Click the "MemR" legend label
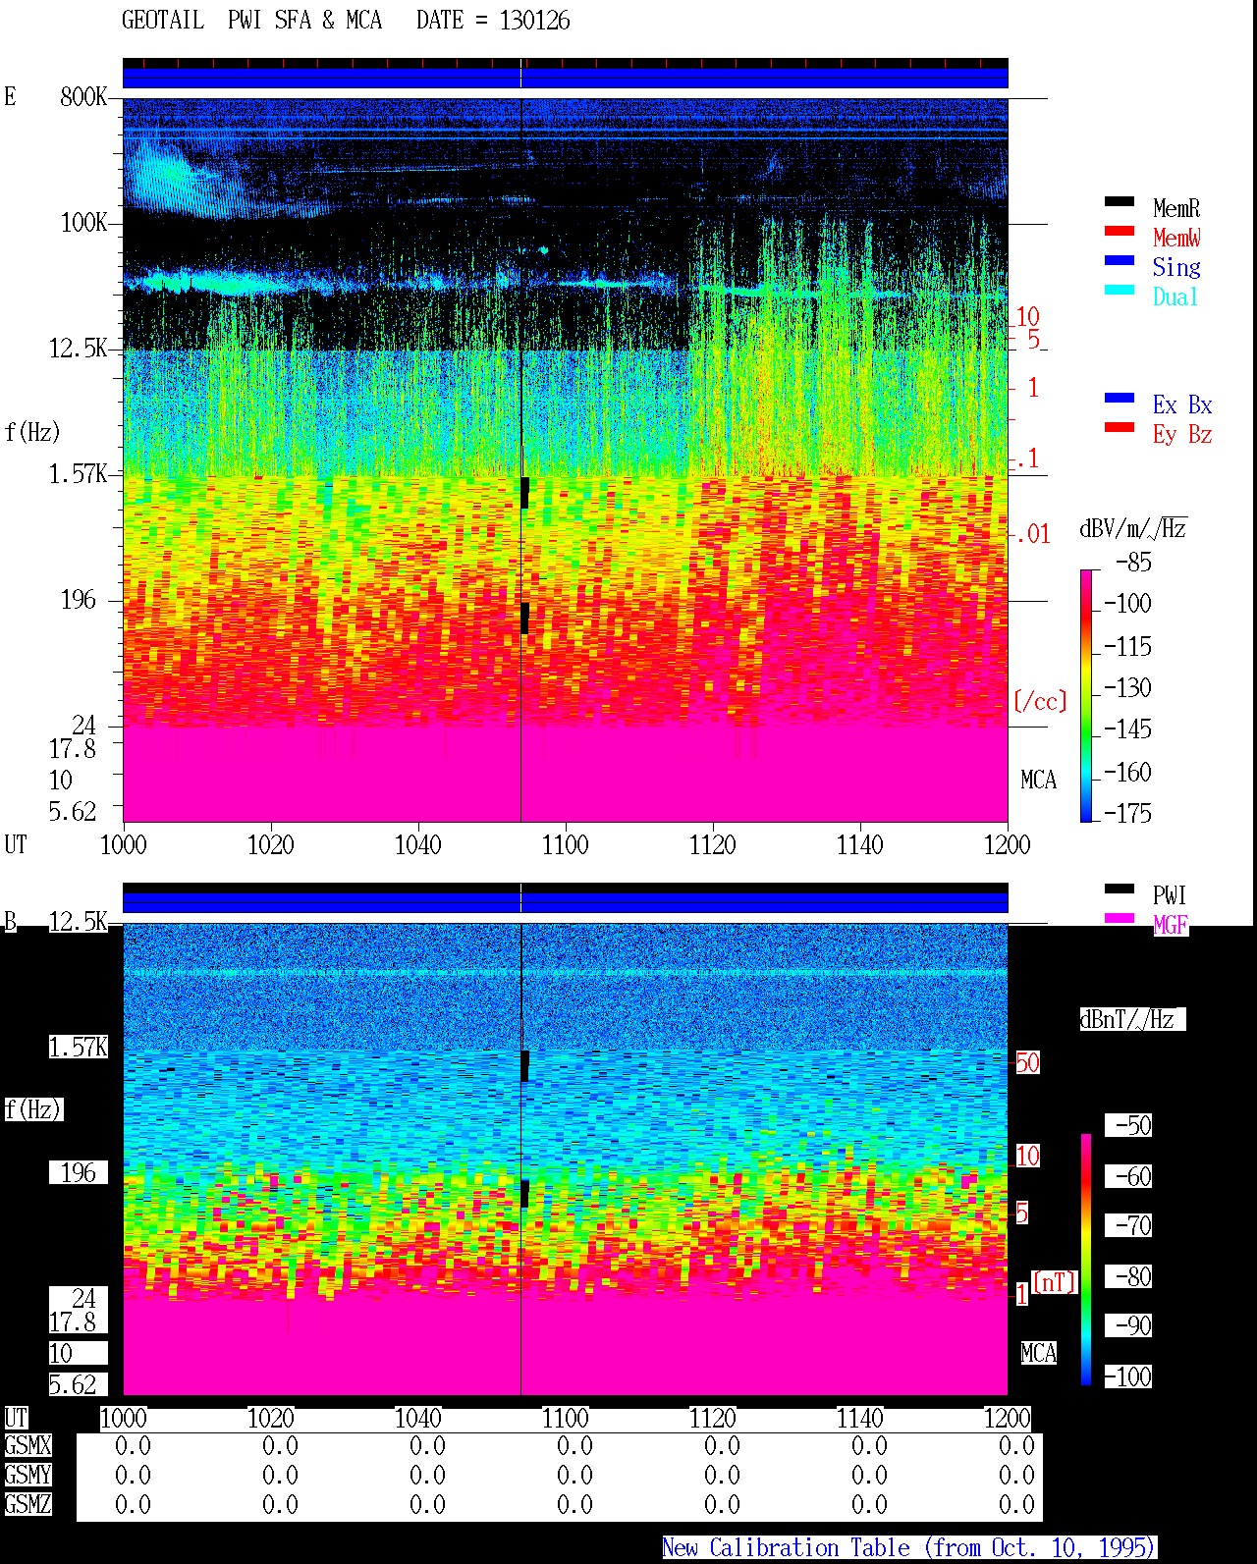 pyautogui.click(x=1176, y=208)
